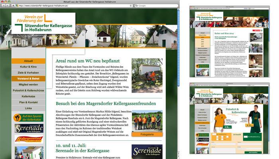279x159 pixels.
Task: Click highlighted Poloshirt & Kellerschürze item in Kellerschürze window
Action: pyautogui.click(x=202, y=123)
